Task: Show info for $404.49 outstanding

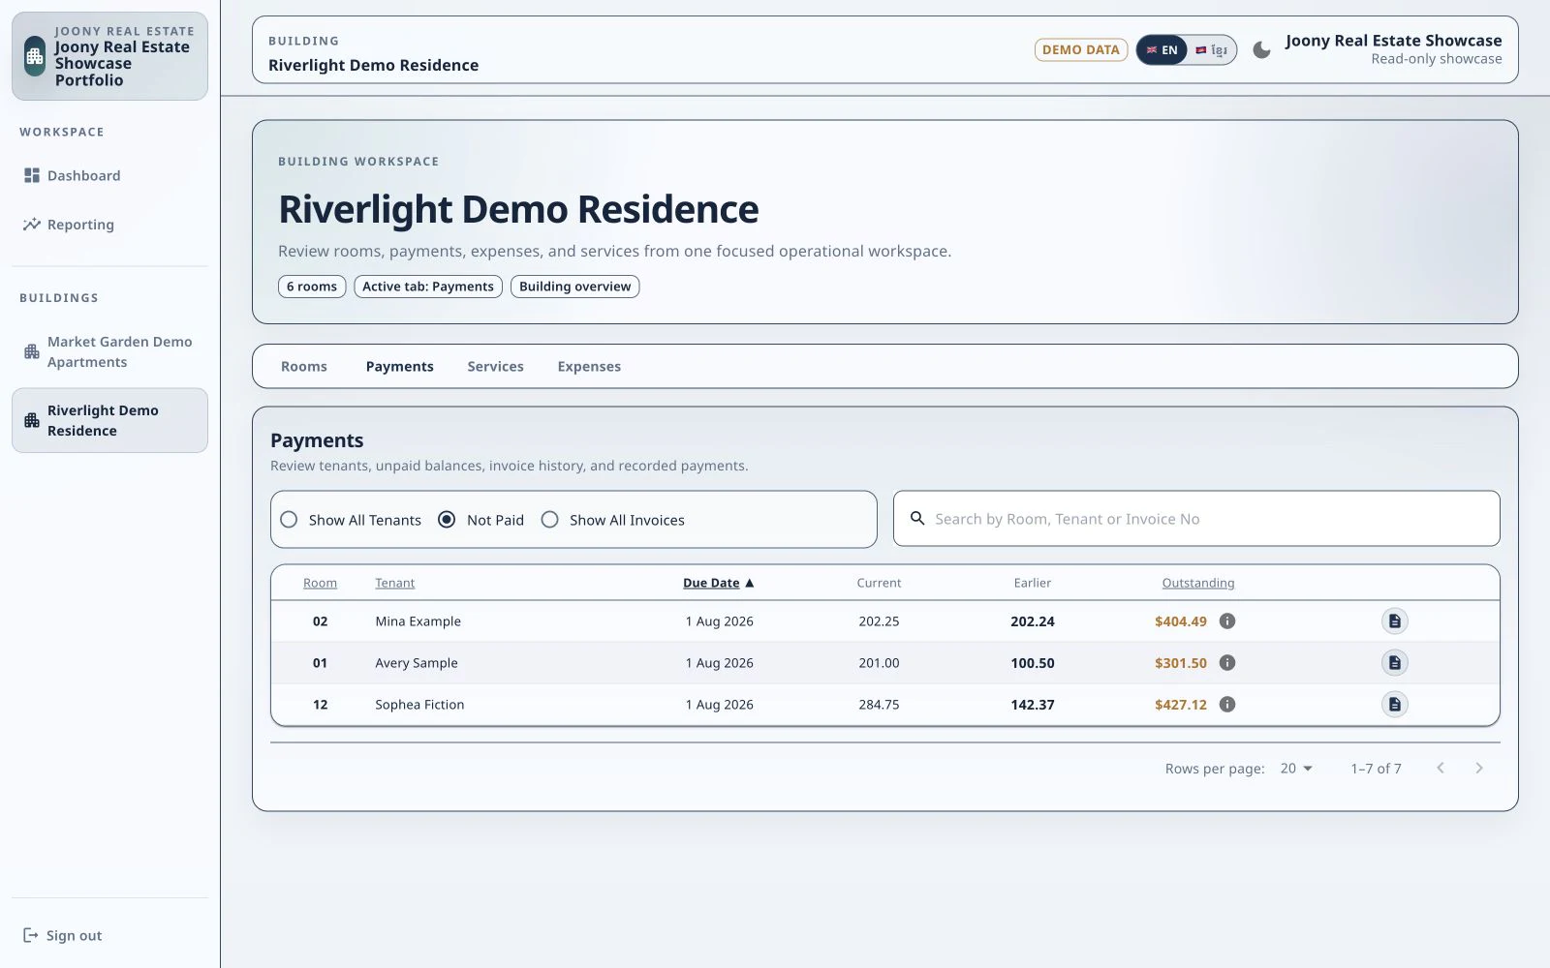Action: pos(1227,621)
